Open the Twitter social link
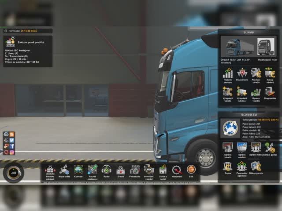Screen dimensions: 282x211 click(x=12, y=140)
